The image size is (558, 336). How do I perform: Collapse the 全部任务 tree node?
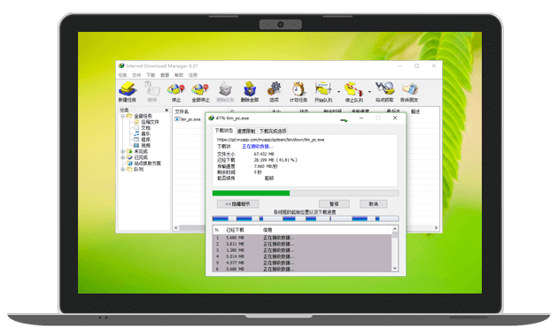[122, 116]
